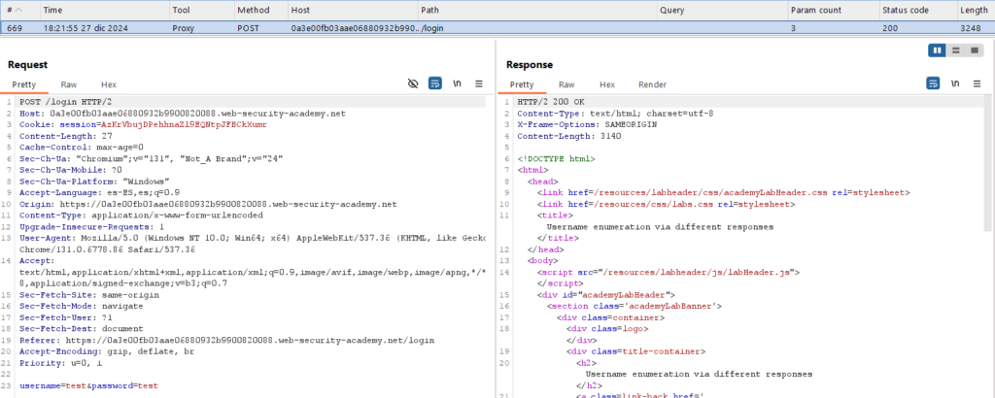Click 'HTTP/2 200 OK' response status line

551,102
